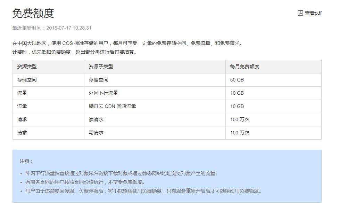Viewport: 364px width, 203px height.
Task: Click the PDF icon beside 查看pdf
Action: [x=300, y=13]
